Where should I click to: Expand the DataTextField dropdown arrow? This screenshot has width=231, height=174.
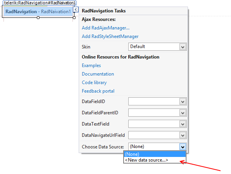pos(183,124)
